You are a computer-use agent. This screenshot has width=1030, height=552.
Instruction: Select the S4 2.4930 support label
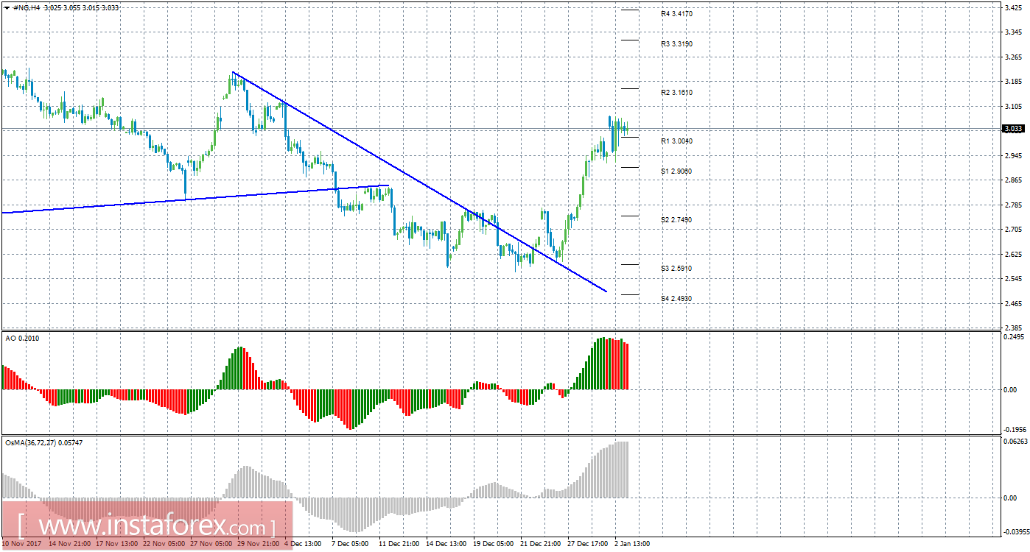tap(676, 299)
